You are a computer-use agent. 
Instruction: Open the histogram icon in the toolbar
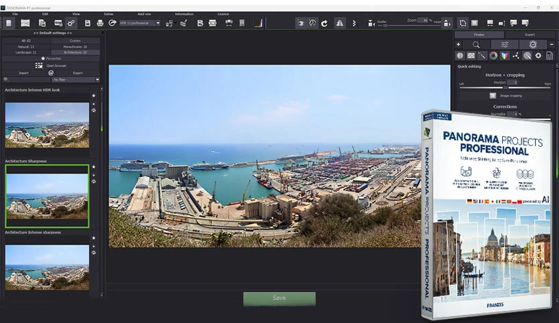point(258,23)
